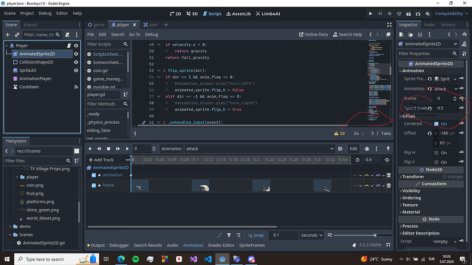Click the Edit button next to the attack animation

pyautogui.click(x=353, y=149)
